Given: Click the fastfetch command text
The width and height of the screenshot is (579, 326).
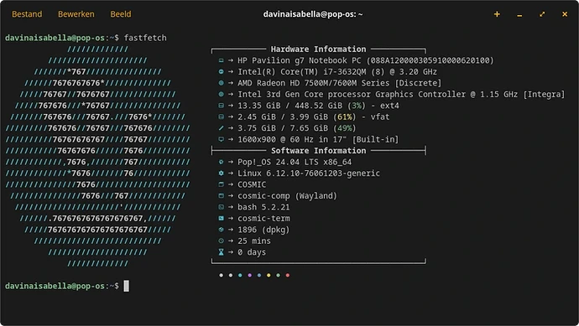Looking at the screenshot, I should (145, 38).
